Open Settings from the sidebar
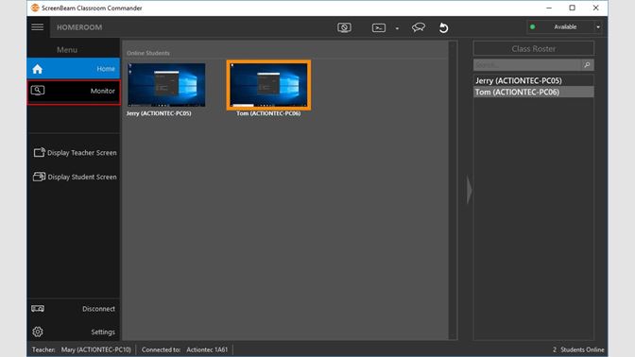This screenshot has height=357, width=635. pyautogui.click(x=74, y=331)
